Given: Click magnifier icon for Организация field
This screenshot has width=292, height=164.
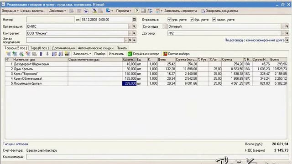Looking at the screenshot, I should pyautogui.click(x=134, y=26).
